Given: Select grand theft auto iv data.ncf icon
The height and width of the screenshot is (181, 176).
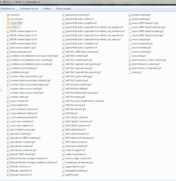Looking at the screenshot, I should [63, 19].
